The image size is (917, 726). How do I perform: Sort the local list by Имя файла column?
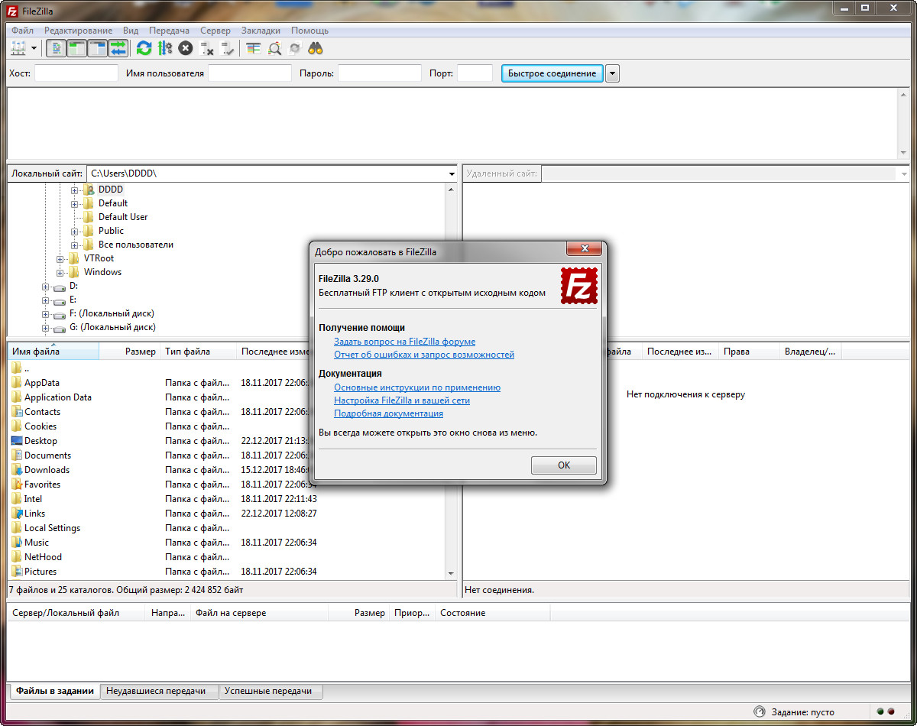click(x=53, y=352)
